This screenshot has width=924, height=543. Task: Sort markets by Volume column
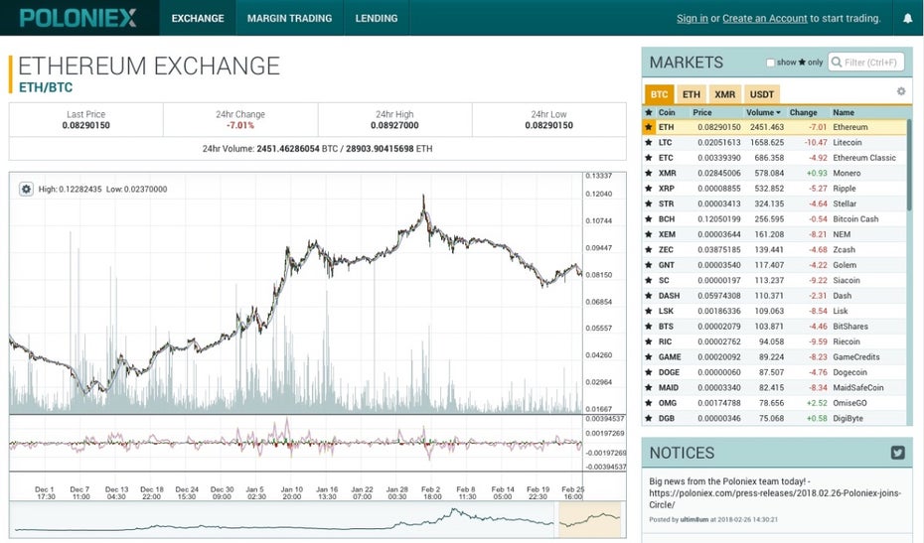(x=763, y=112)
